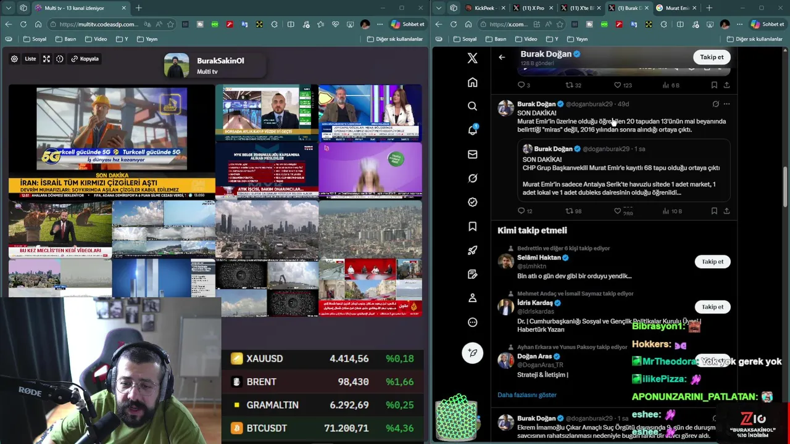790x444 pixels.
Task: Click the Multi tv fullscreen expand icon
Action: tap(46, 59)
